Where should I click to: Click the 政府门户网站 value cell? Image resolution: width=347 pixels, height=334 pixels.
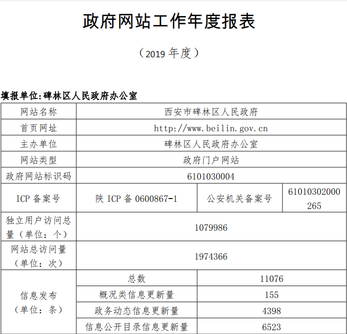click(211, 160)
